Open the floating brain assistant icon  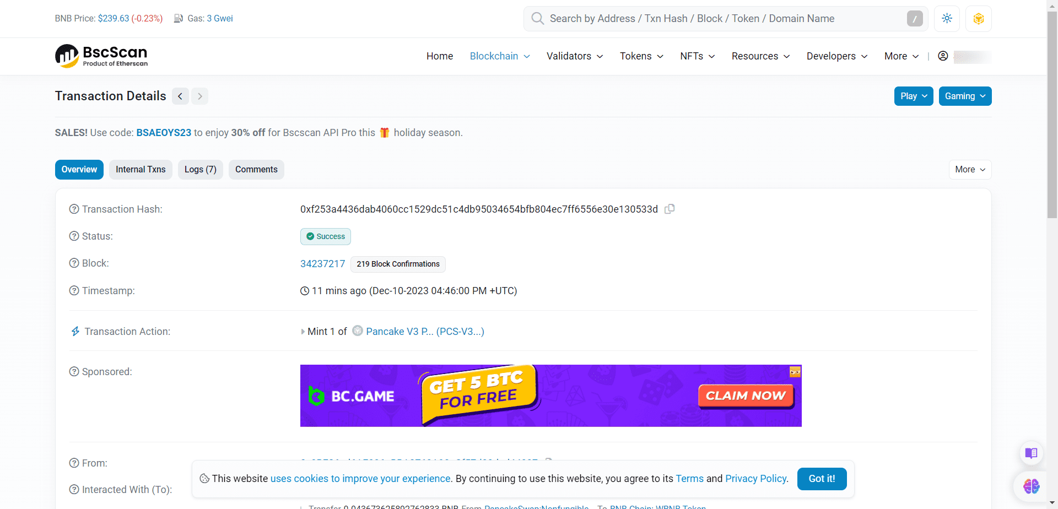point(1031,486)
